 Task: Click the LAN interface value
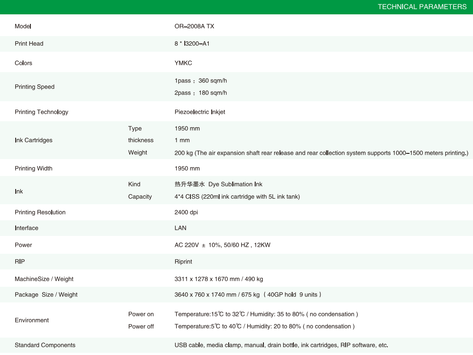[x=180, y=228]
